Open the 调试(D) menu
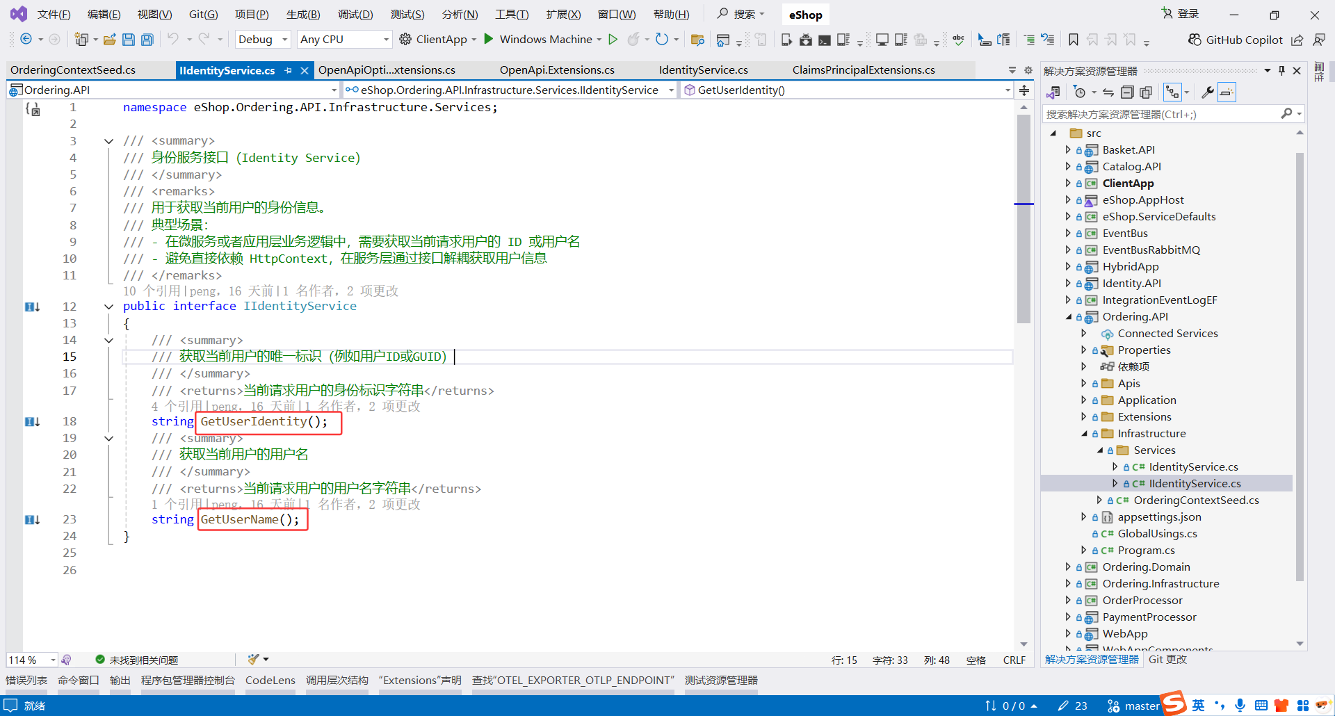Image resolution: width=1335 pixels, height=716 pixels. [x=355, y=15]
